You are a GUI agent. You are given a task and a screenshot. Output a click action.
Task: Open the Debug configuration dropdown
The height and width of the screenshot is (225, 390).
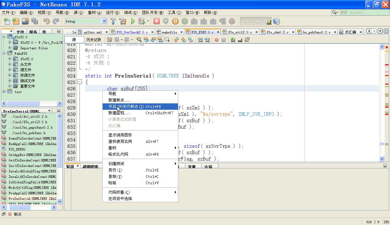pyautogui.click(x=105, y=21)
